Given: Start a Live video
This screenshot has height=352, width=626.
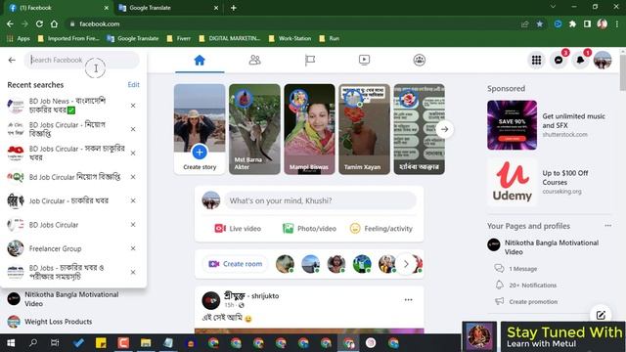Looking at the screenshot, I should point(238,228).
